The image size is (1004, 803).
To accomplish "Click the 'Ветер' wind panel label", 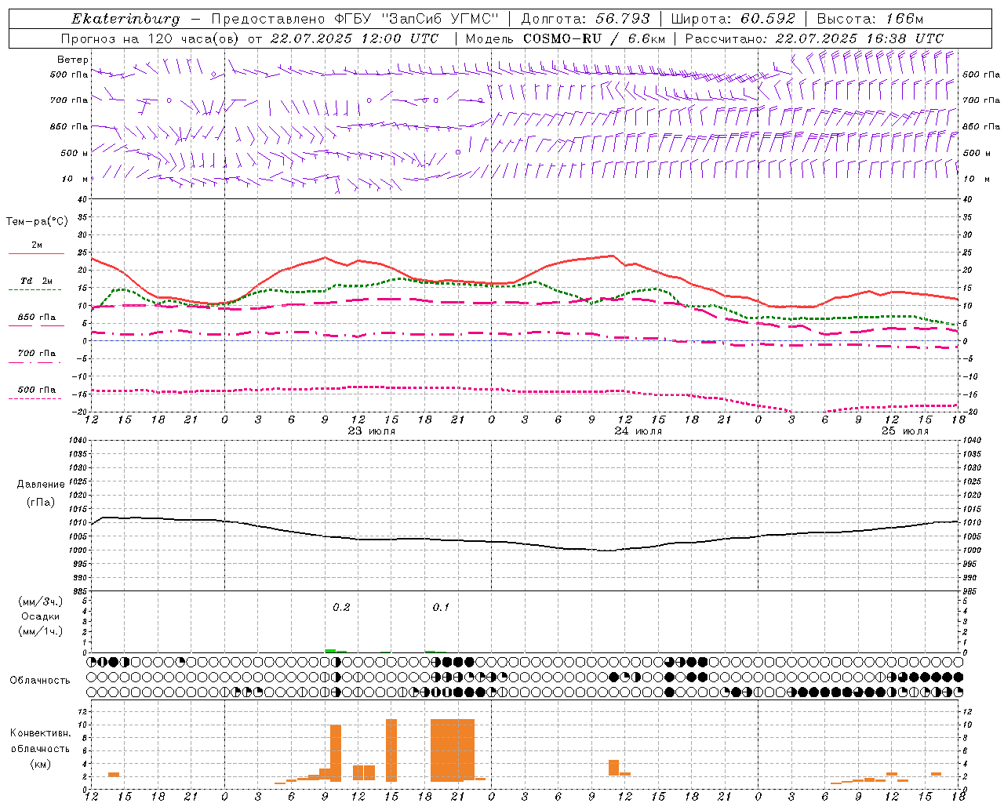I will click(72, 60).
